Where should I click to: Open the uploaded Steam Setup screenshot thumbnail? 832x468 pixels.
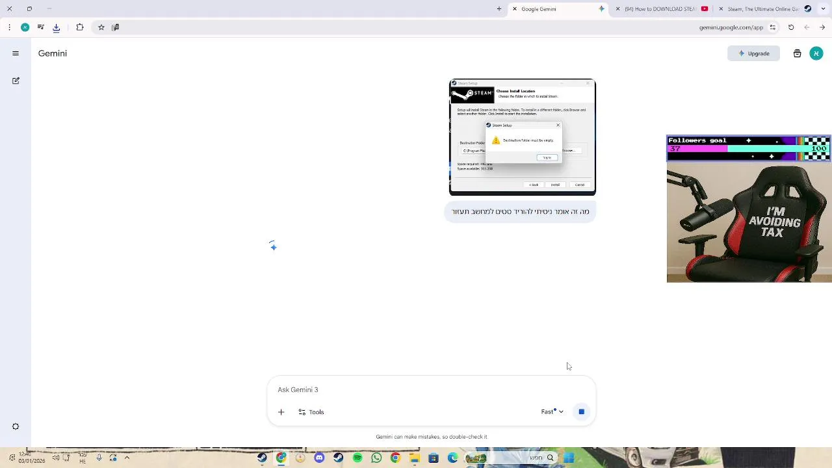[x=522, y=137]
